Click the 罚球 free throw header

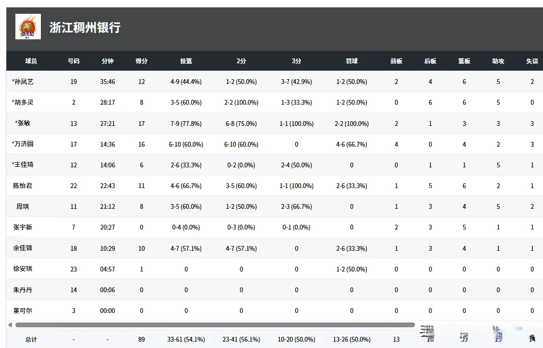[351, 61]
